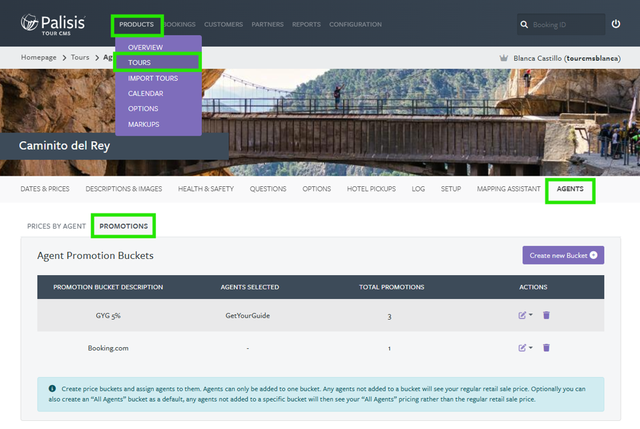The width and height of the screenshot is (640, 429).
Task: Select Import Tours in Products dropdown
Action: pos(152,78)
